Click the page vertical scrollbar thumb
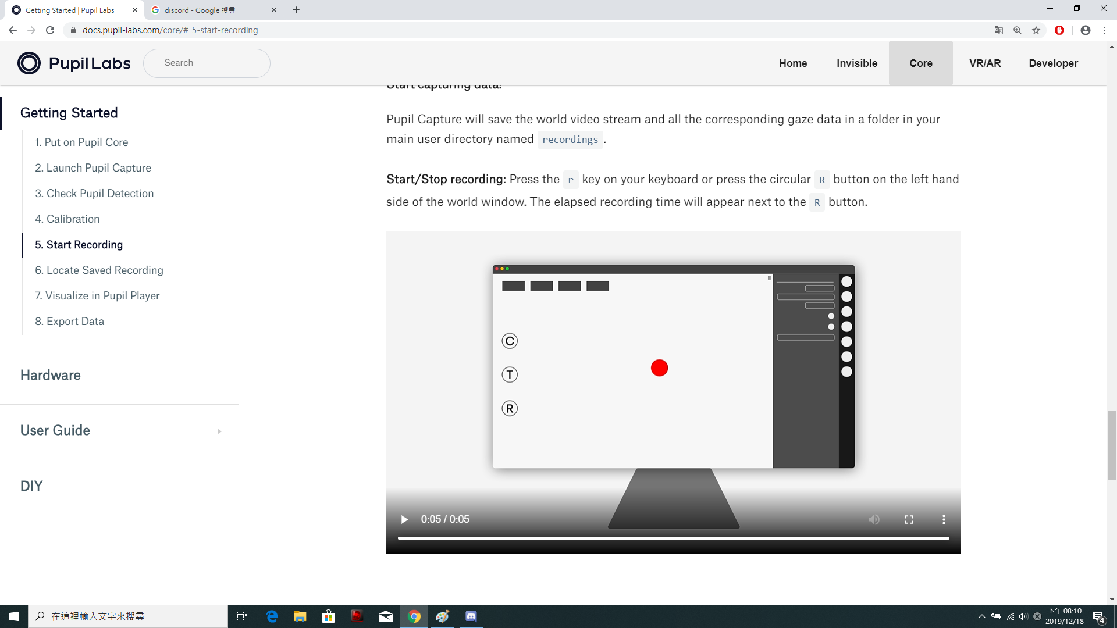Screen dimensions: 1117x628 1112,445
